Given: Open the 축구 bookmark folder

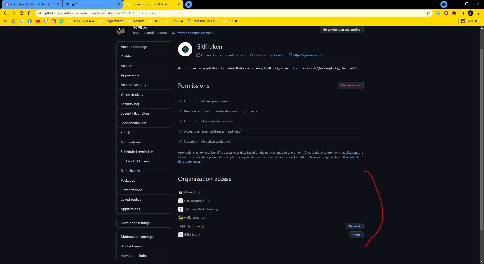Looking at the screenshot, I should pos(155,21).
